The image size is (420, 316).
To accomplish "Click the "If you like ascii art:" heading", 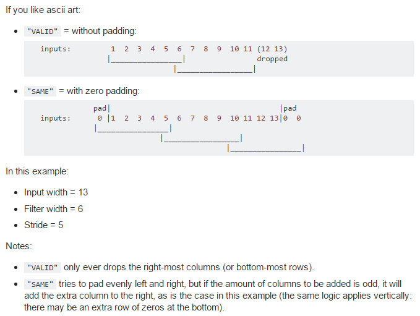I will pos(43,10).
